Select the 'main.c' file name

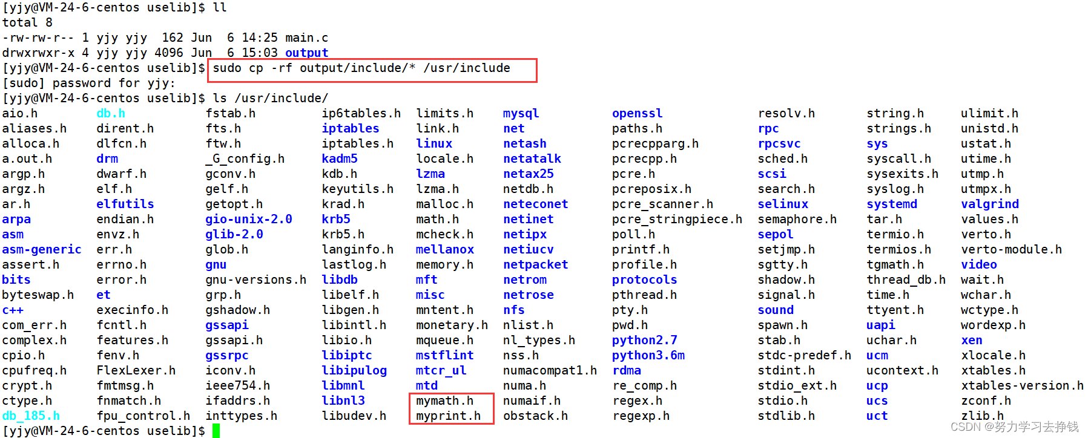306,38
